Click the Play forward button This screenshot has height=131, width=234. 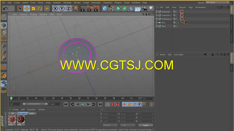tap(83, 104)
